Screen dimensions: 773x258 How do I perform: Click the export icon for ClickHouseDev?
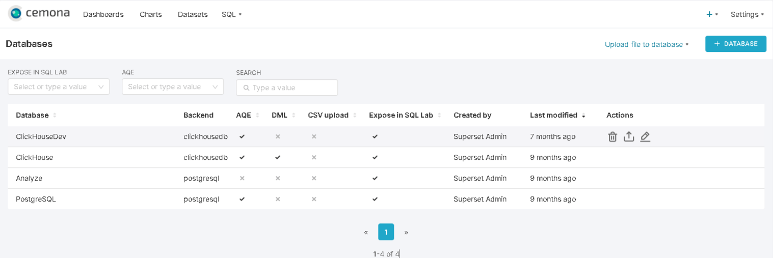click(x=629, y=136)
